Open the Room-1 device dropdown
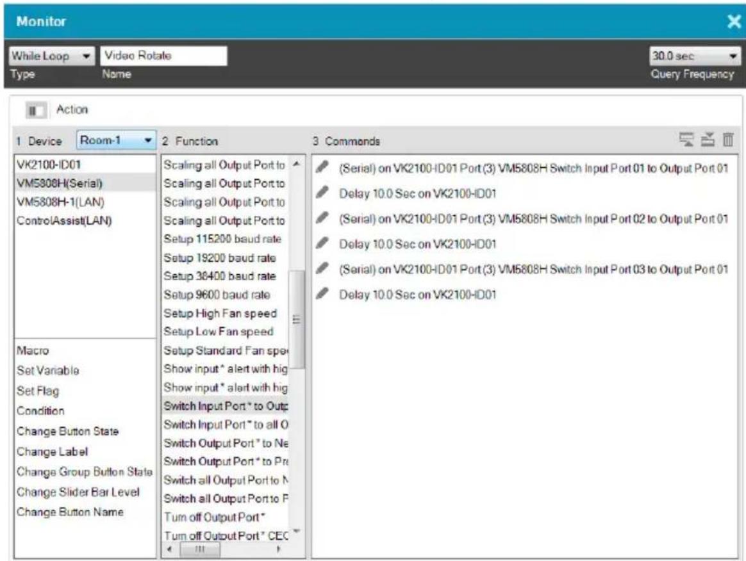The width and height of the screenshot is (746, 561). tap(115, 141)
